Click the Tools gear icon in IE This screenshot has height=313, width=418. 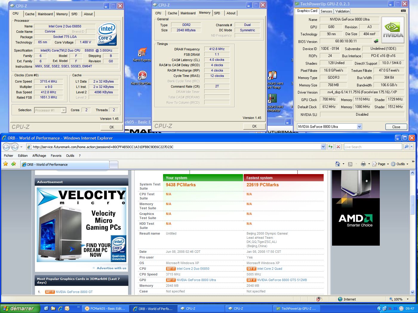coord(393,164)
